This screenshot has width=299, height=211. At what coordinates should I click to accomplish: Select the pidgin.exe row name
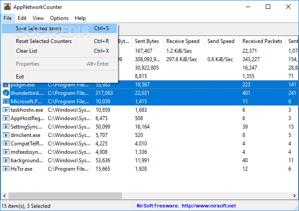(23, 85)
